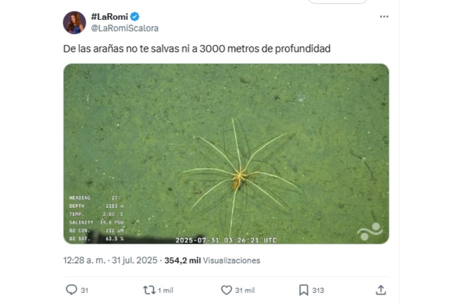The width and height of the screenshot is (455, 303).
Task: Click the video UTC timestamp overlay
Action: coord(226,240)
